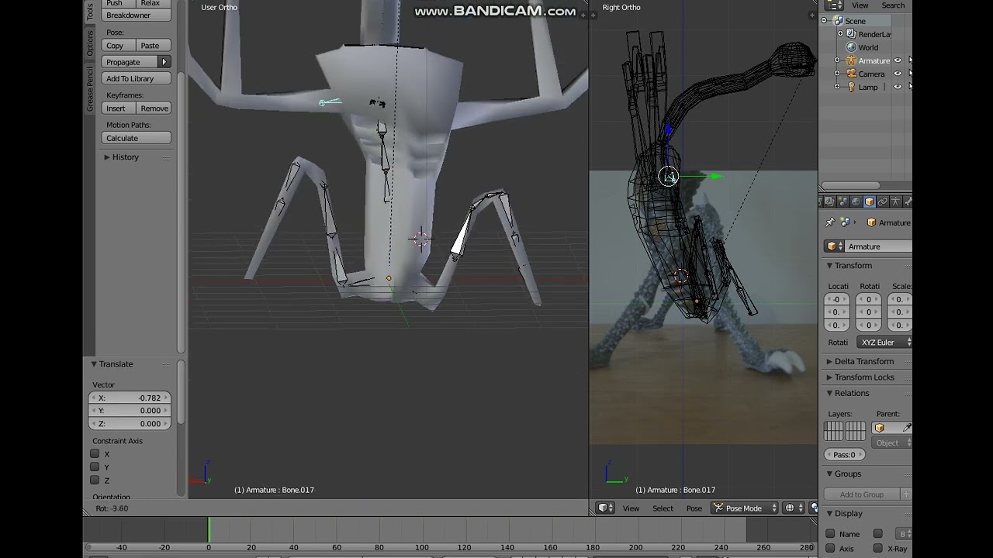The height and width of the screenshot is (558, 993).
Task: Click the 3D view editor type cube icon
Action: (606, 508)
